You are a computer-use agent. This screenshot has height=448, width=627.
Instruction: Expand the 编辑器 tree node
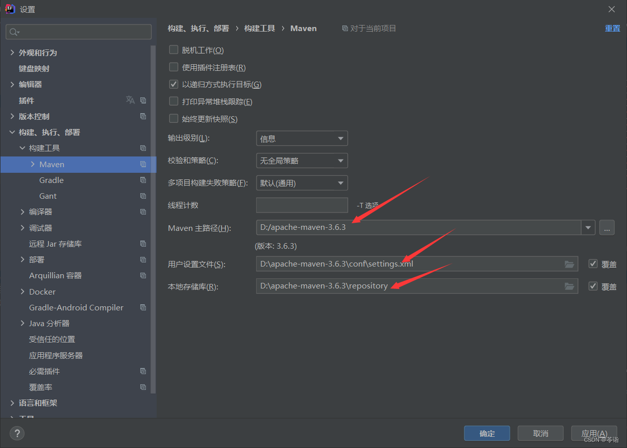pos(12,84)
